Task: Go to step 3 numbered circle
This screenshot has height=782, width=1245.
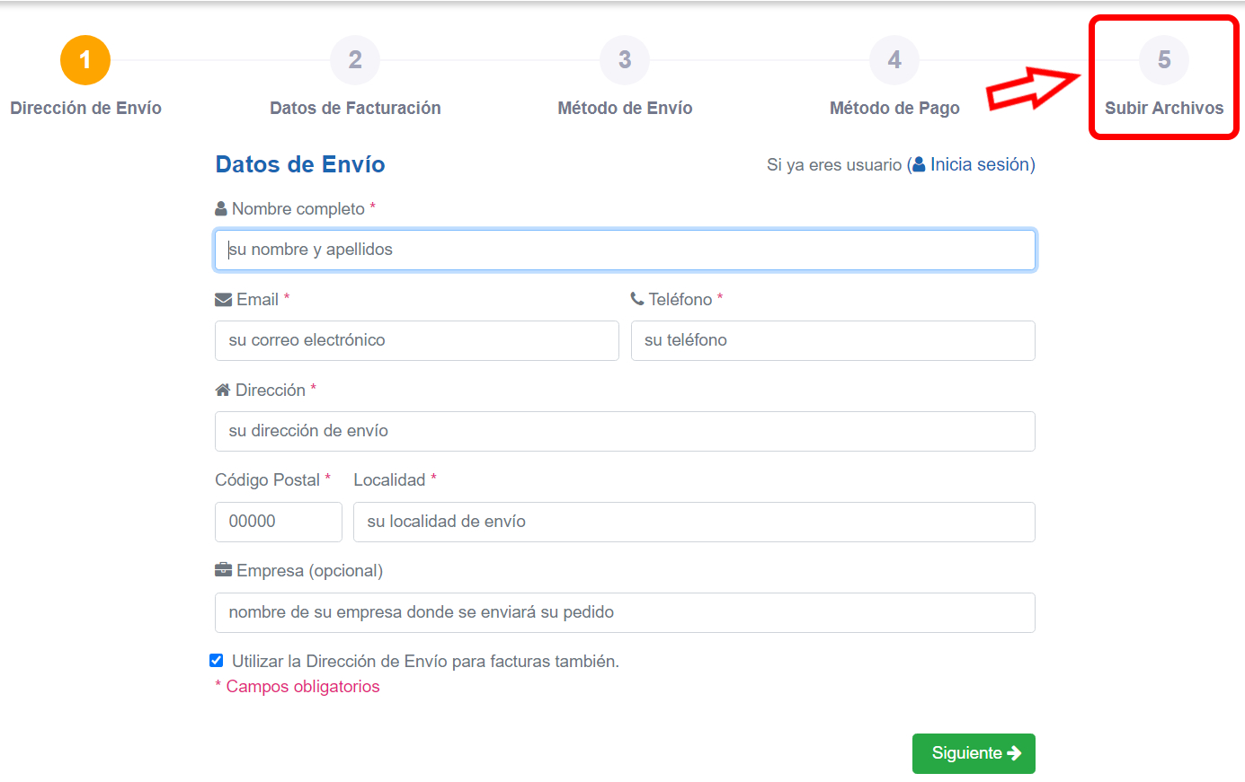Action: 625,60
